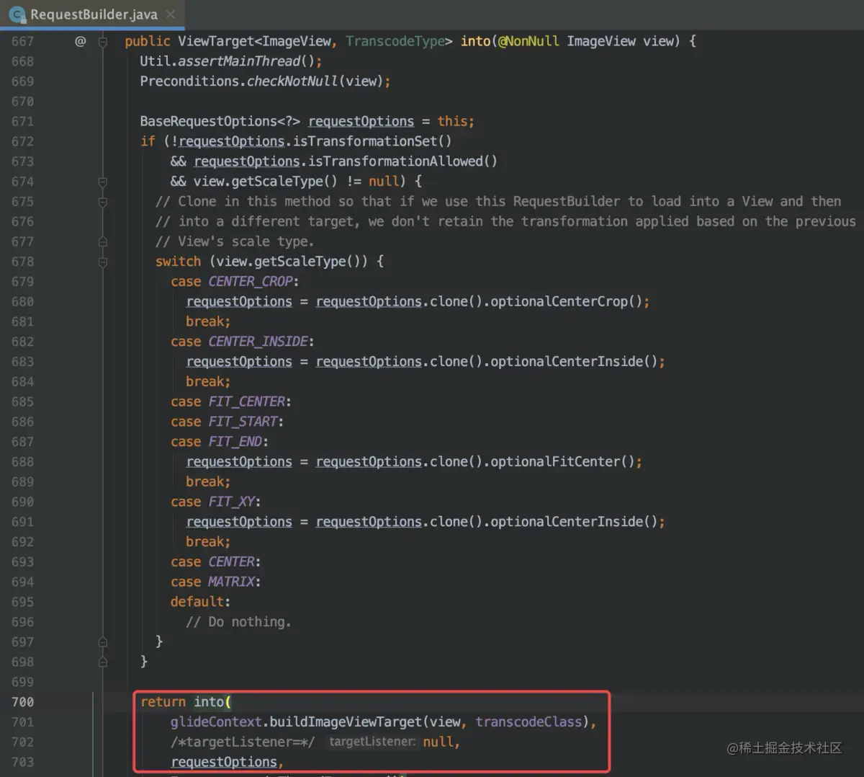Viewport: 864px width, 777px height.
Task: Click transcodeClass argument on line 701
Action: (x=528, y=722)
